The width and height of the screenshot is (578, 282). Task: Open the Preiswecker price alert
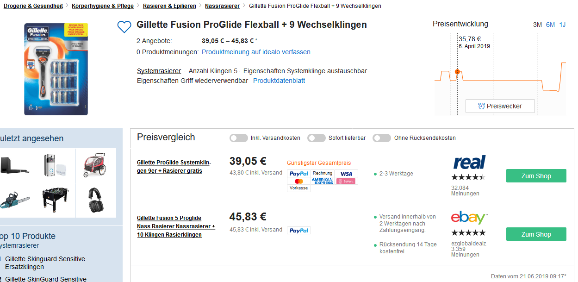(x=500, y=106)
